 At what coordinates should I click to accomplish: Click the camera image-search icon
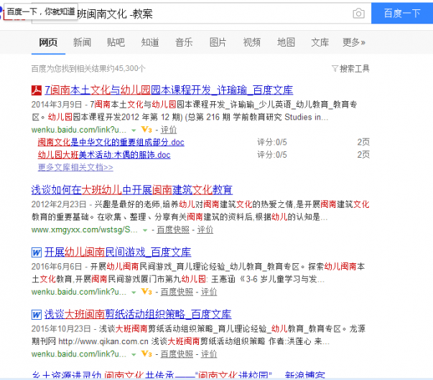pyautogui.click(x=358, y=13)
